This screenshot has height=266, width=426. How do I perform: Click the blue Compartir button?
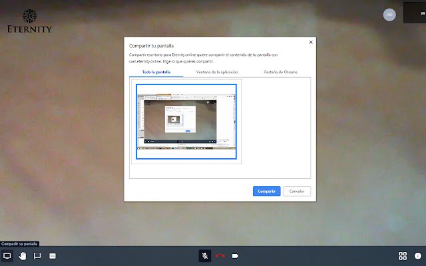tap(266, 191)
